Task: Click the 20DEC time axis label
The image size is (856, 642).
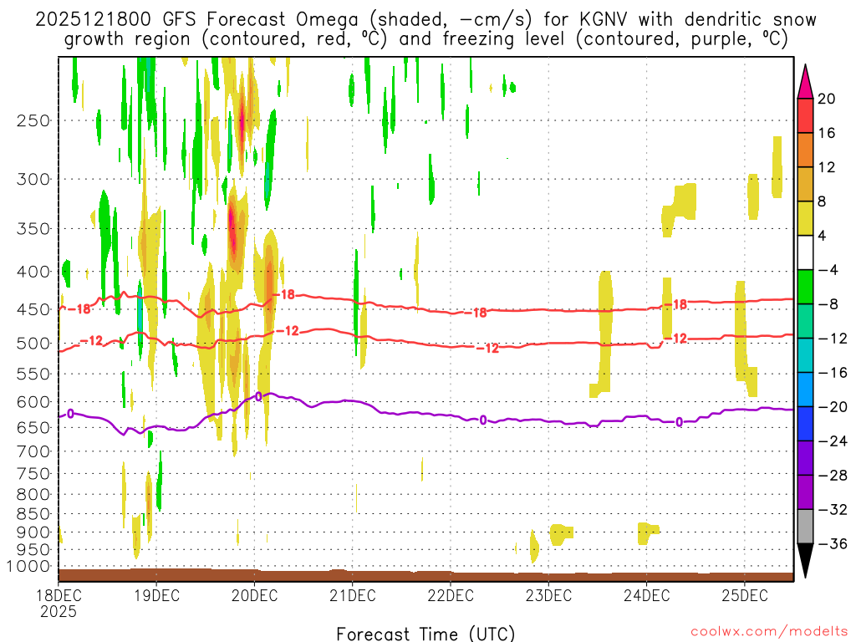Action: coord(254,595)
